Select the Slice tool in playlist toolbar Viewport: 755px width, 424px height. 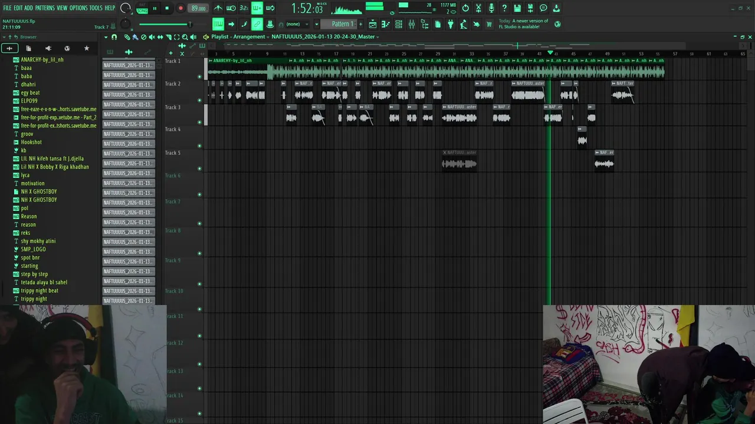point(168,37)
